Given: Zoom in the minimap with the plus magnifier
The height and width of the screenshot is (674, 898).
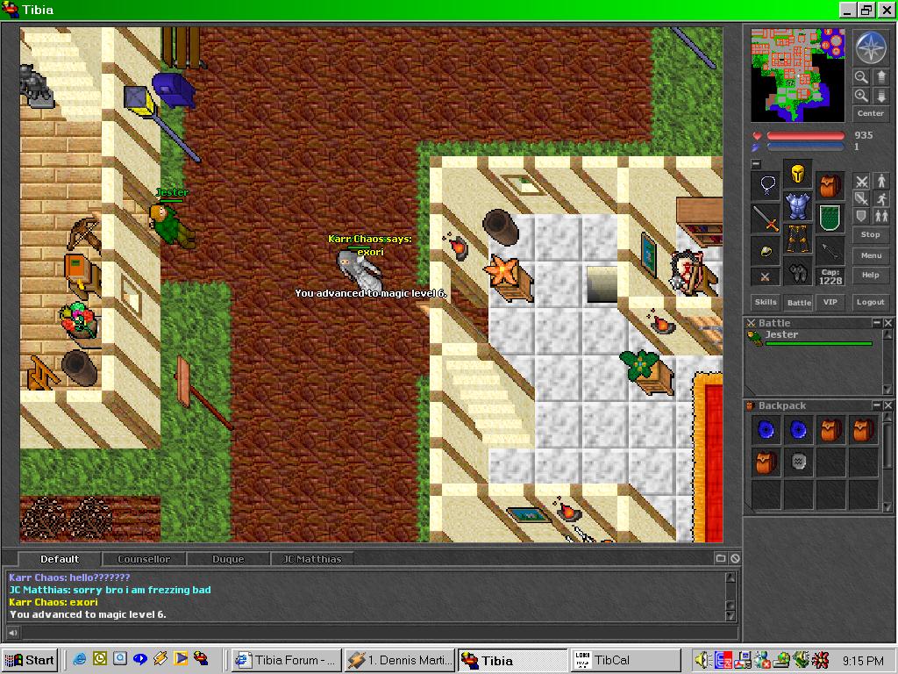Looking at the screenshot, I should coord(862,96).
